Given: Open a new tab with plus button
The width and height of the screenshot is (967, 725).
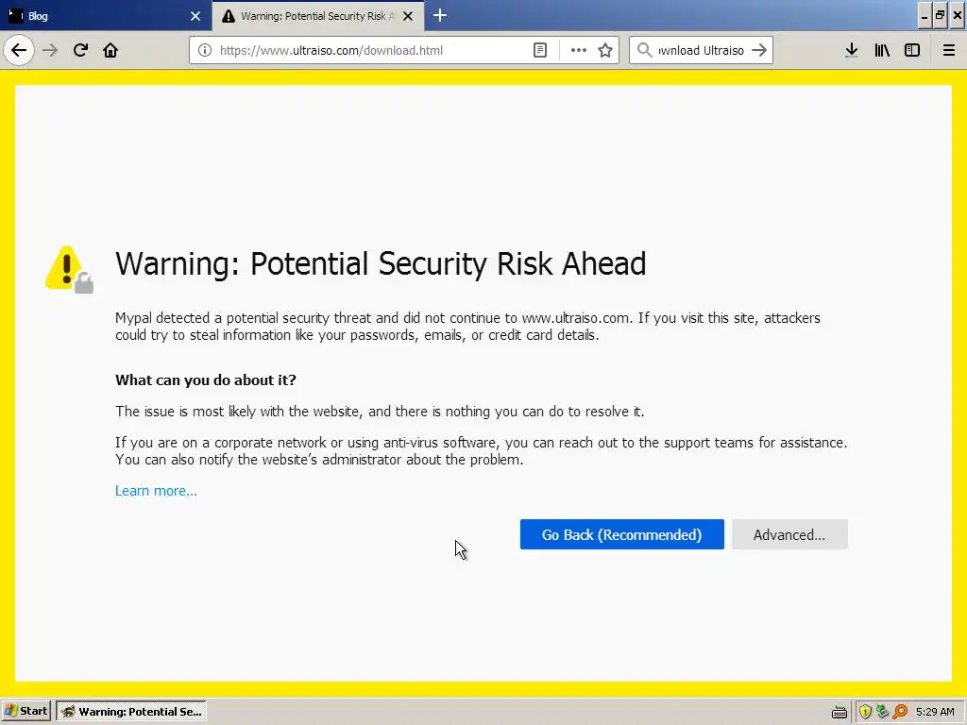Looking at the screenshot, I should point(440,16).
